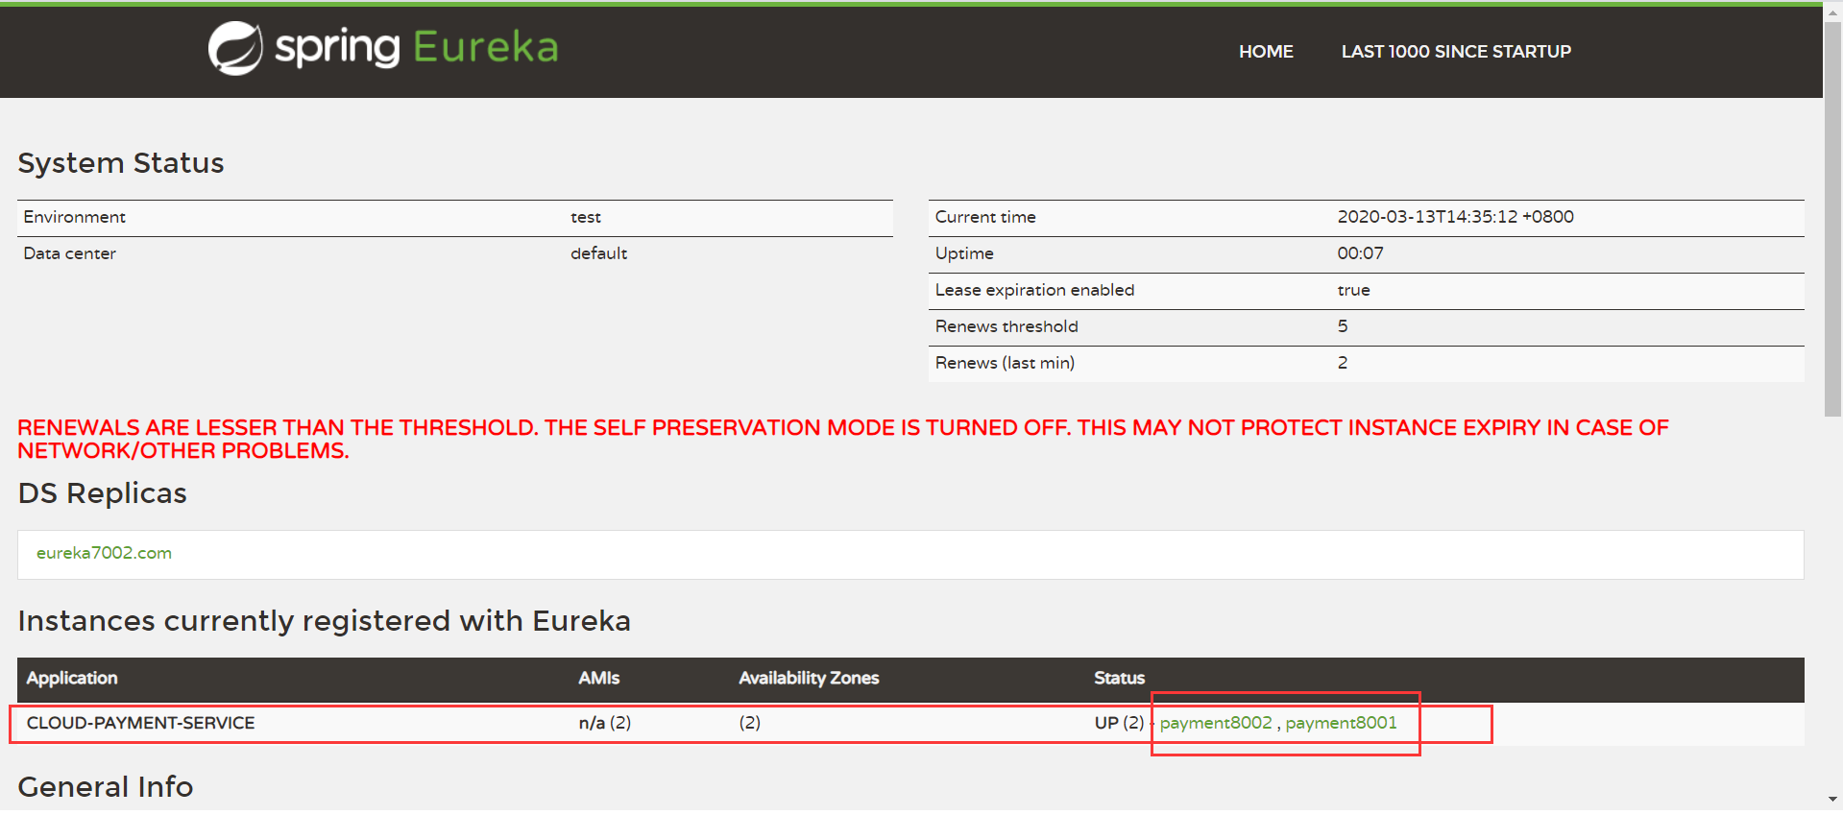Screen dimensions: 1843x815
Task: Click the Environment label
Action: click(x=74, y=217)
